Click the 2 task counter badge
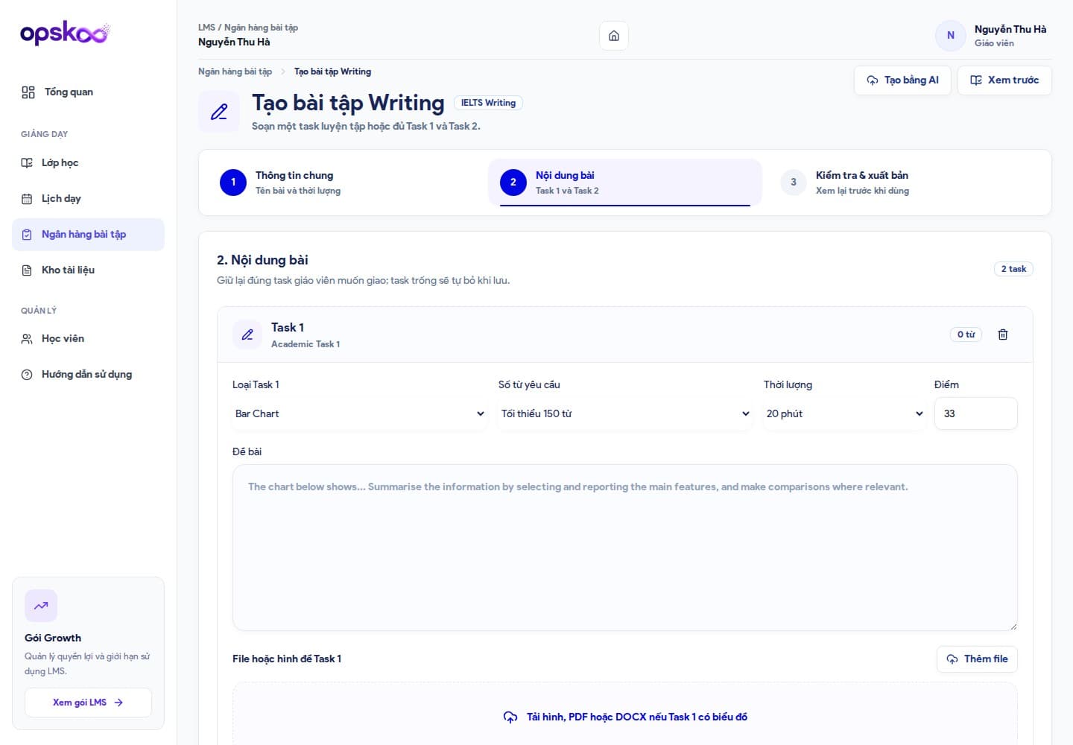Viewport: 1073px width, 745px height. click(1013, 269)
